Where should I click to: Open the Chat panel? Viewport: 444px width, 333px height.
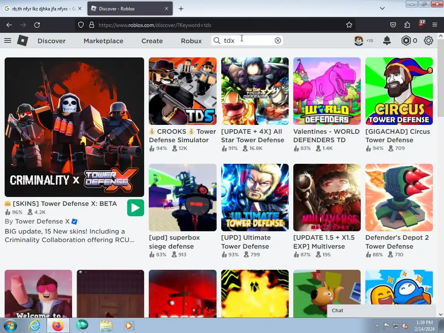tap(381, 311)
